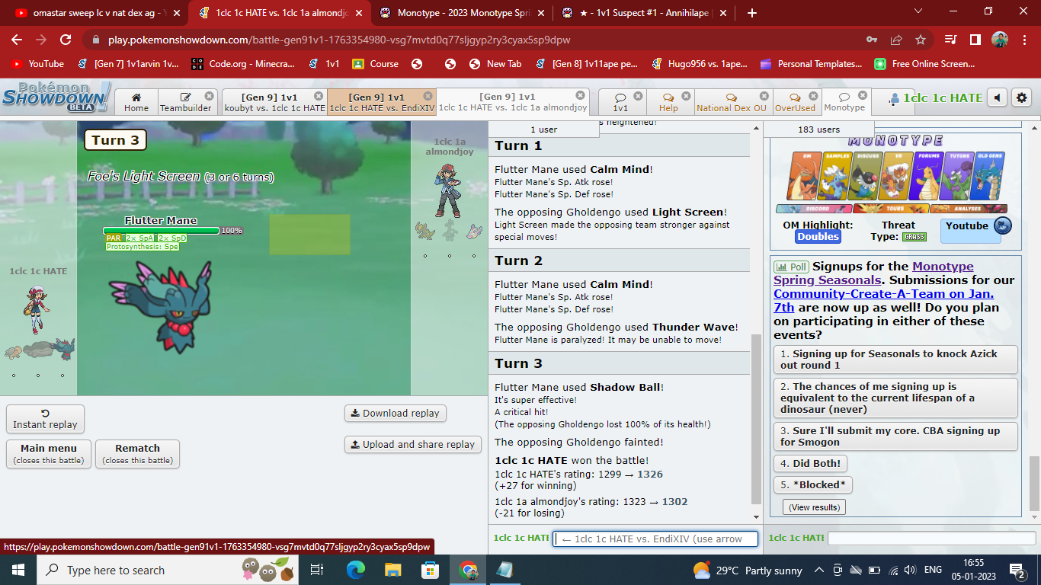
Task: Click Upload and share replay button
Action: click(x=412, y=444)
